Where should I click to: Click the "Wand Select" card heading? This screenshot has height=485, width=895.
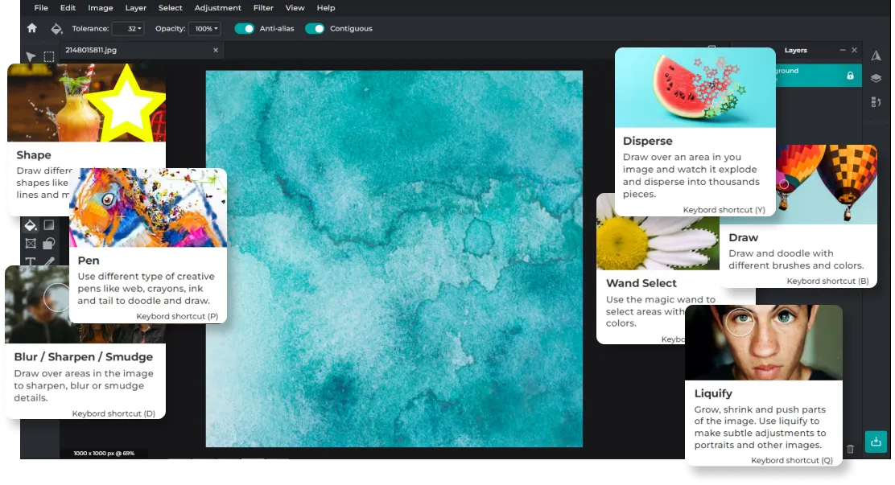pyautogui.click(x=641, y=283)
